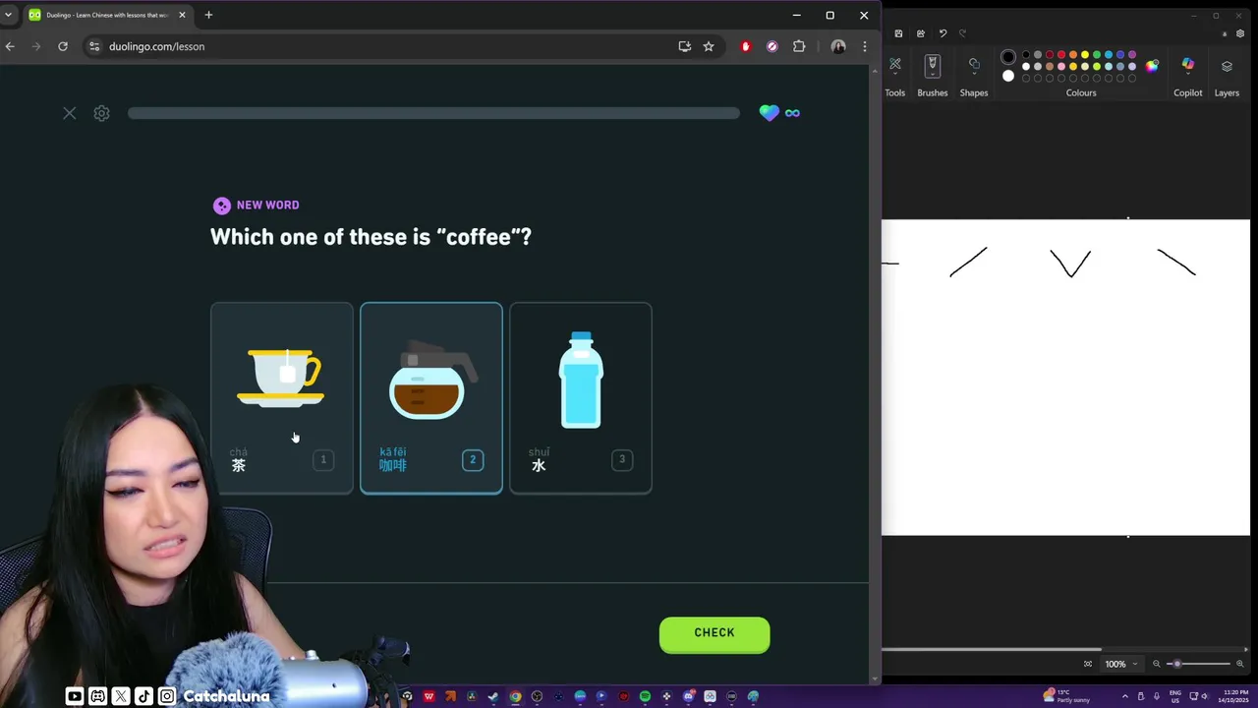The height and width of the screenshot is (708, 1258).
Task: Select the tea card labeled chá
Action: [x=282, y=397]
